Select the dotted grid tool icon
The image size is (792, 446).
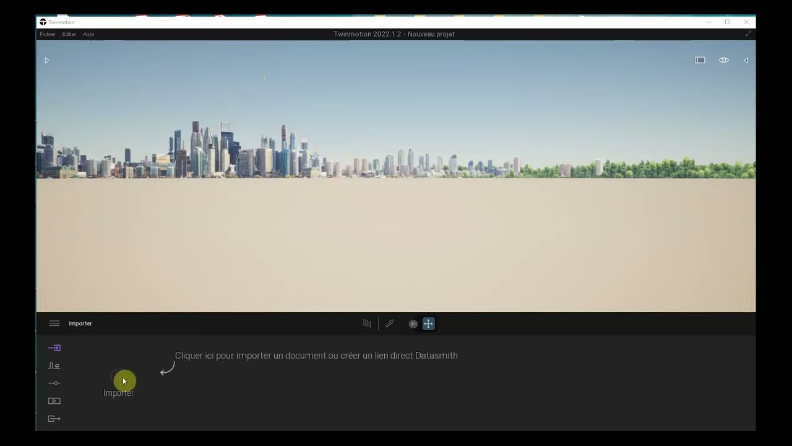[367, 323]
